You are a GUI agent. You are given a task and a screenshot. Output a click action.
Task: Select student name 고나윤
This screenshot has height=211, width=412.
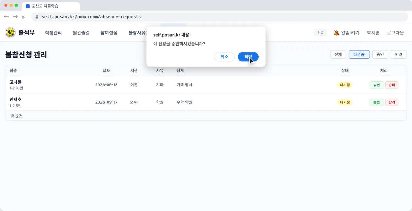[x=15, y=82]
